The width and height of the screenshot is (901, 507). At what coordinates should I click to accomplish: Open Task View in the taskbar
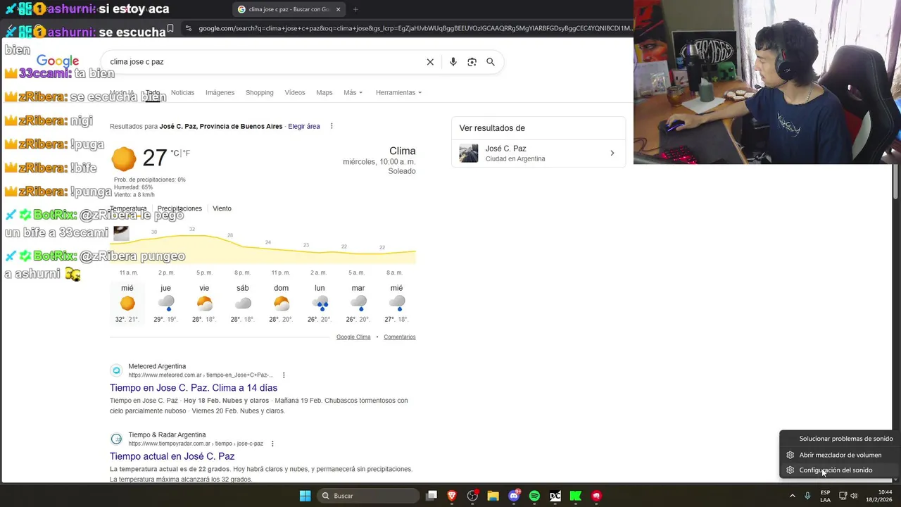431,496
